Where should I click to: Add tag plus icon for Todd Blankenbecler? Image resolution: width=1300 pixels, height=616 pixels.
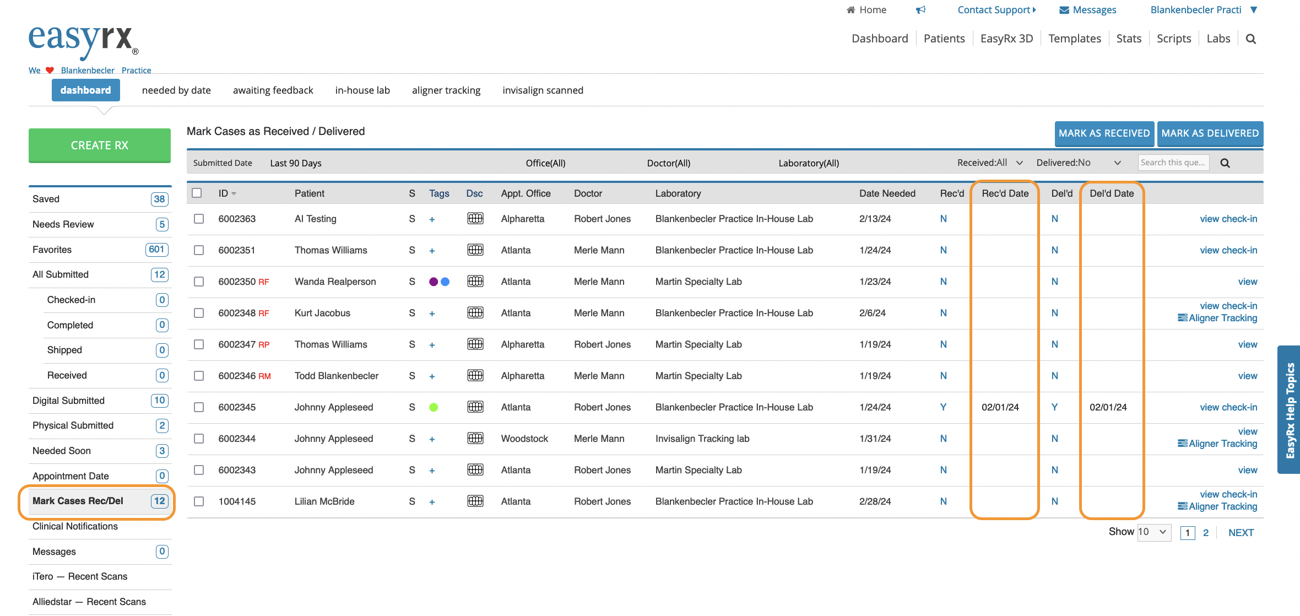432,376
